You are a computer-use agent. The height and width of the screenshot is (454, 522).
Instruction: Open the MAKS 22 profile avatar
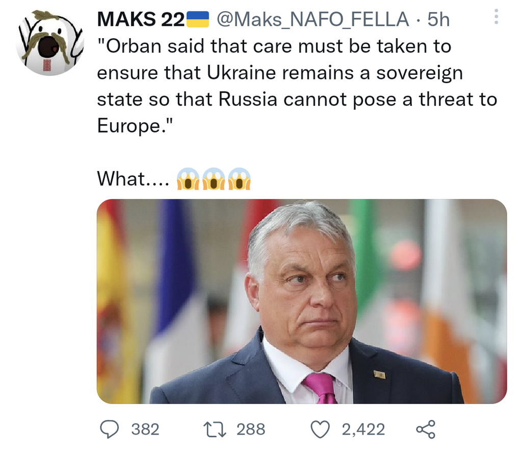click(49, 44)
